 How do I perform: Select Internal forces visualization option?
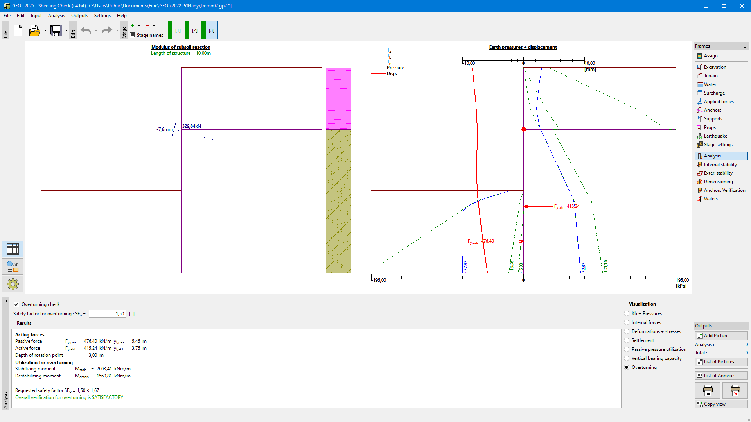[627, 322]
